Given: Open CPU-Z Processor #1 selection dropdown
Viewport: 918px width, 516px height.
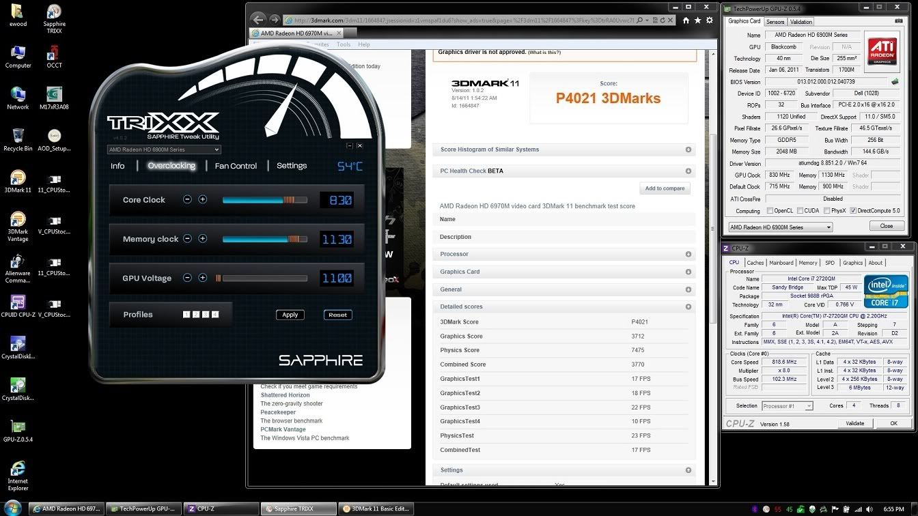Looking at the screenshot, I should coord(787,406).
